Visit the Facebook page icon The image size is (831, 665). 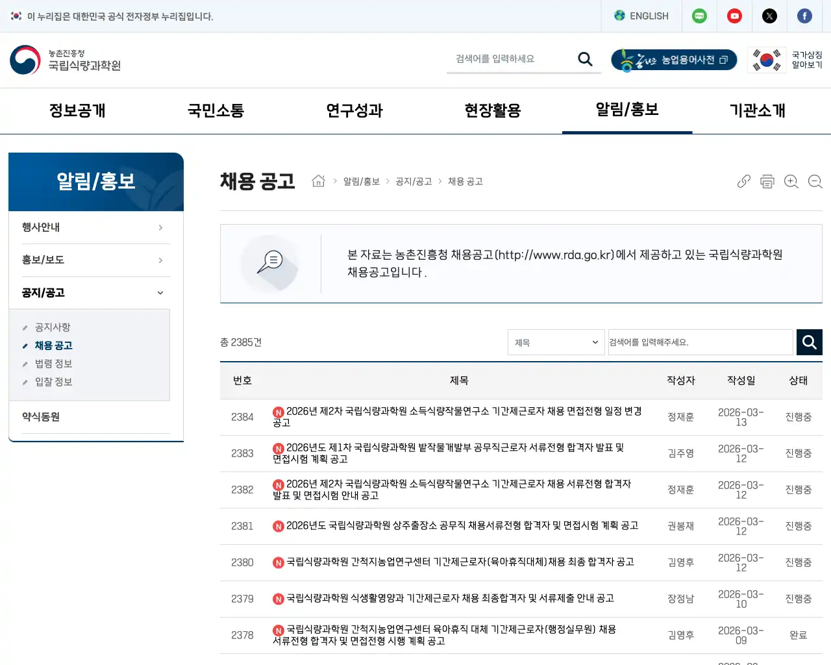pyautogui.click(x=804, y=16)
